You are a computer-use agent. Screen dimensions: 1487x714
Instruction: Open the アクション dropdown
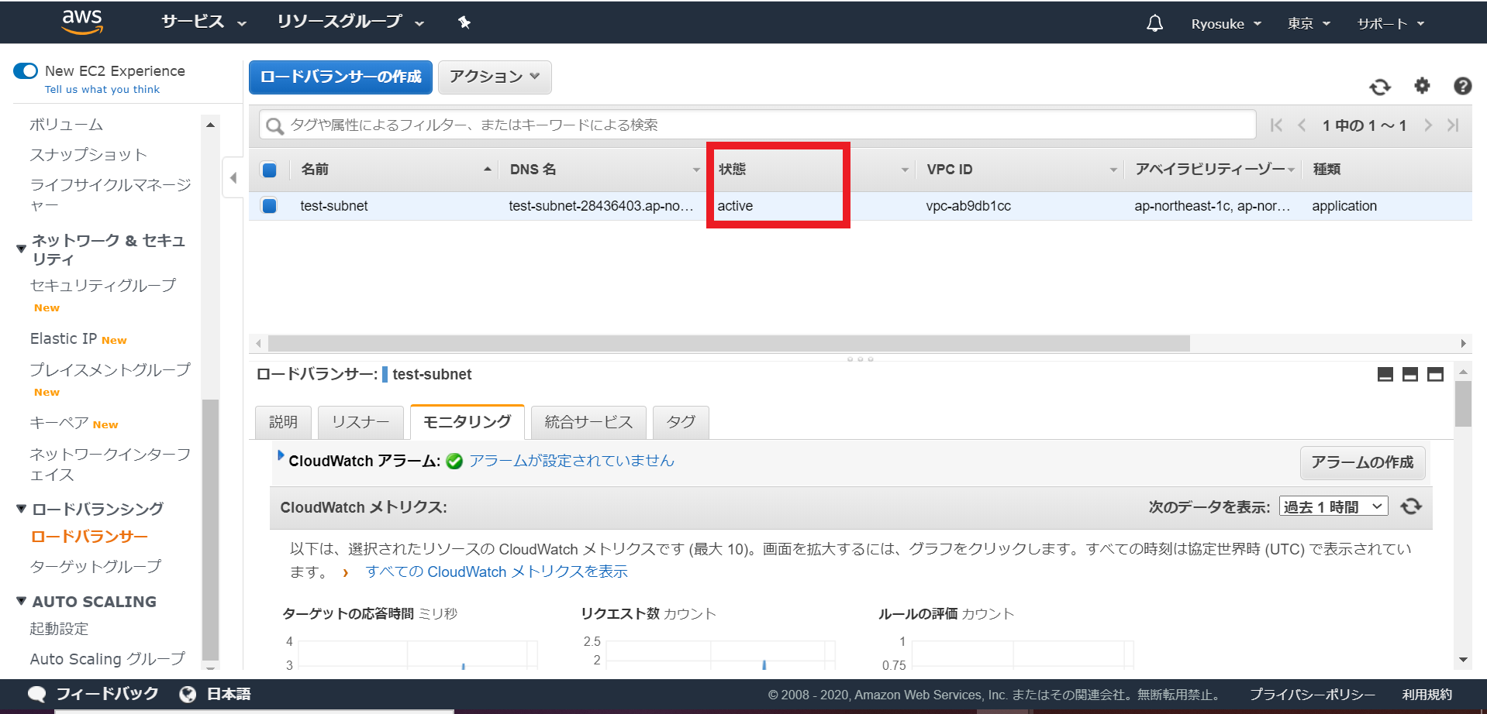pyautogui.click(x=495, y=77)
